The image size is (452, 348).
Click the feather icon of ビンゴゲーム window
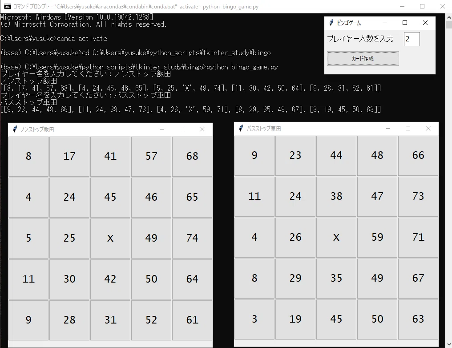click(x=331, y=23)
